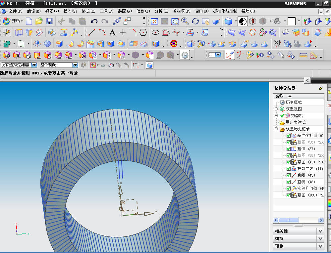Save the part with floppy icon
The height and width of the screenshot is (253, 331).
pos(49,21)
